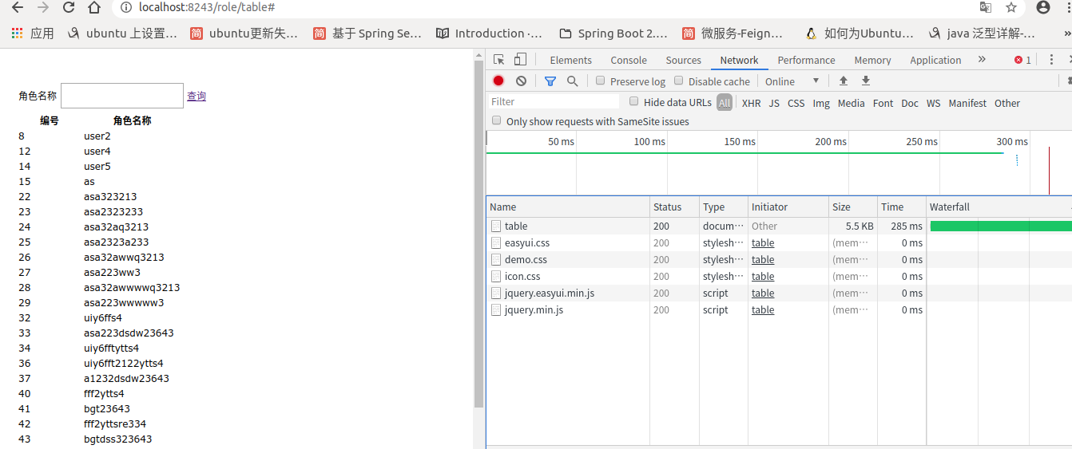The image size is (1072, 449).
Task: Click role name asa323213
Action: (x=110, y=197)
